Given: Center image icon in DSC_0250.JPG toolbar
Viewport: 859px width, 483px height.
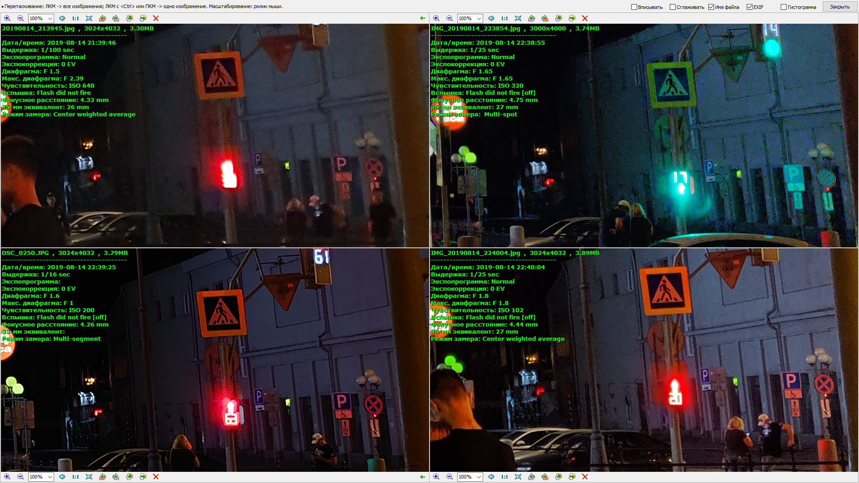Looking at the screenshot, I should [x=62, y=477].
